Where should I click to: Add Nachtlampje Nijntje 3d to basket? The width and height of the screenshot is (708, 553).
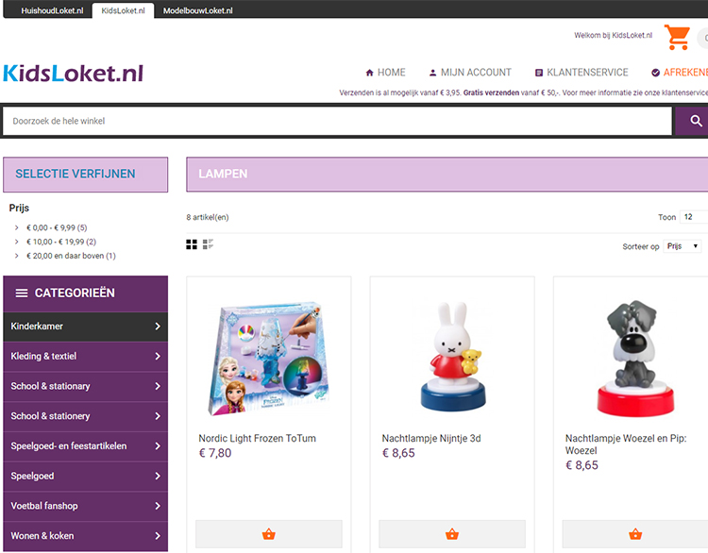(x=452, y=534)
